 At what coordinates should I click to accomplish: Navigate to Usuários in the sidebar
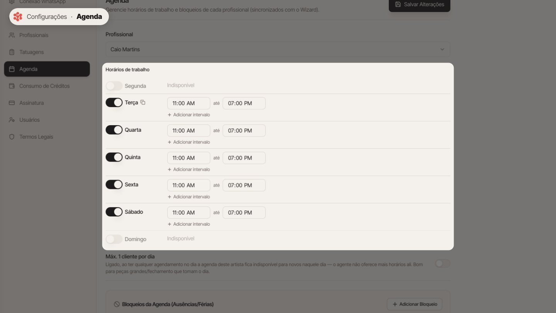[47, 120]
